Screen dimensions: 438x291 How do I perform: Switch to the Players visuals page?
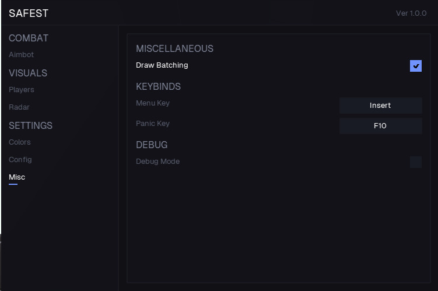click(22, 90)
